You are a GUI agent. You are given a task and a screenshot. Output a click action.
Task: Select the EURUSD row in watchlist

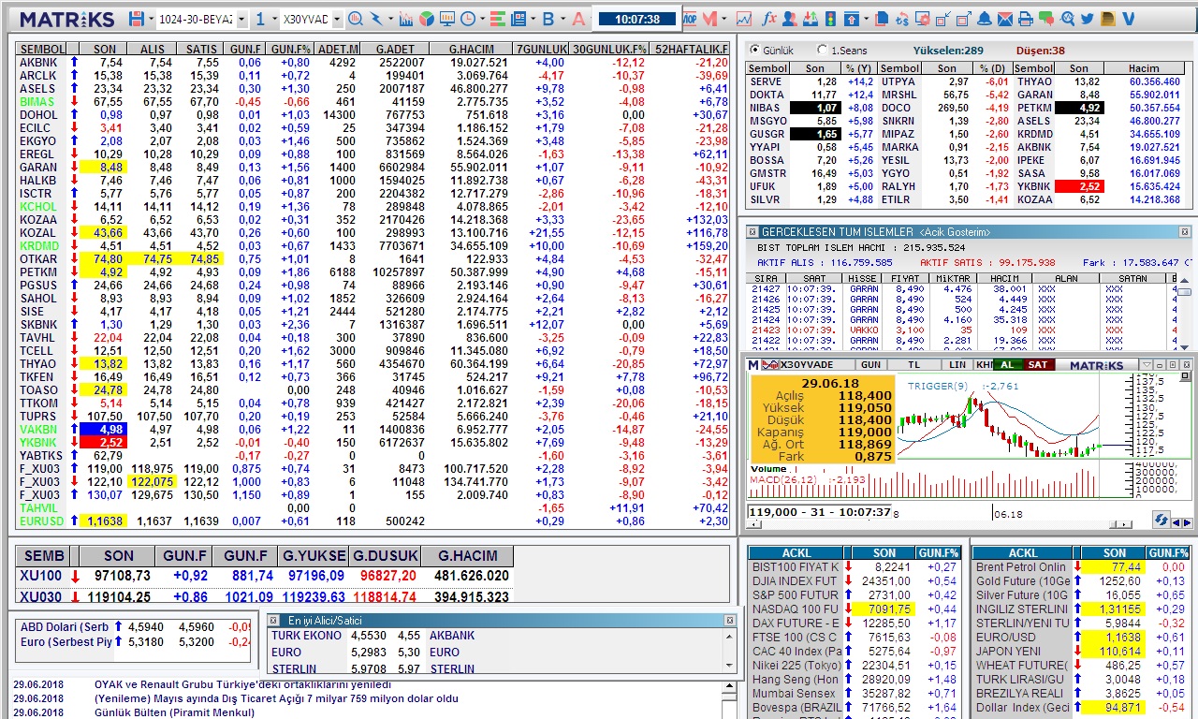pos(373,521)
